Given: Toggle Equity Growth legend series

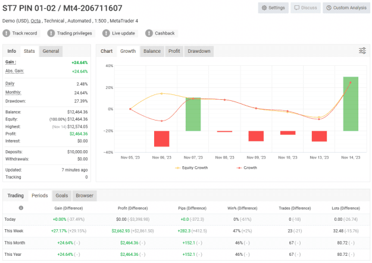Looking at the screenshot, I should coord(192,167).
